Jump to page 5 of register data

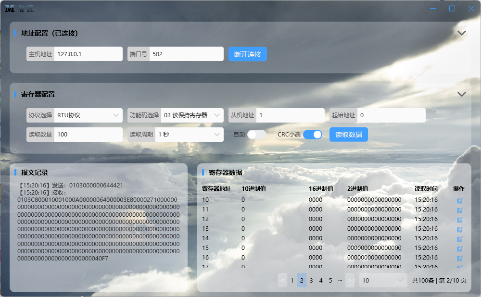pyautogui.click(x=330, y=280)
